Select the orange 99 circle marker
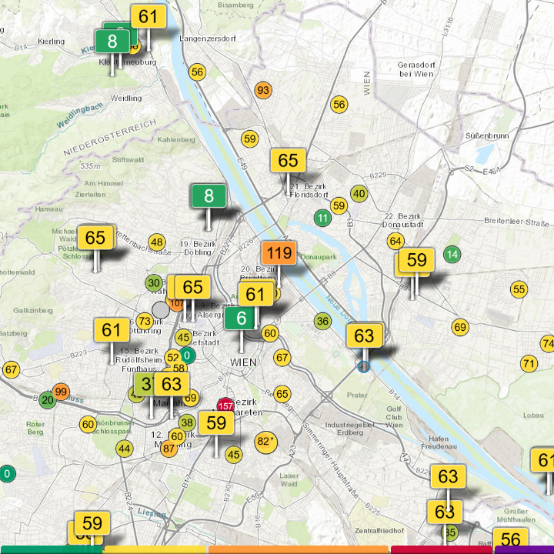554x554 pixels. [x=62, y=392]
